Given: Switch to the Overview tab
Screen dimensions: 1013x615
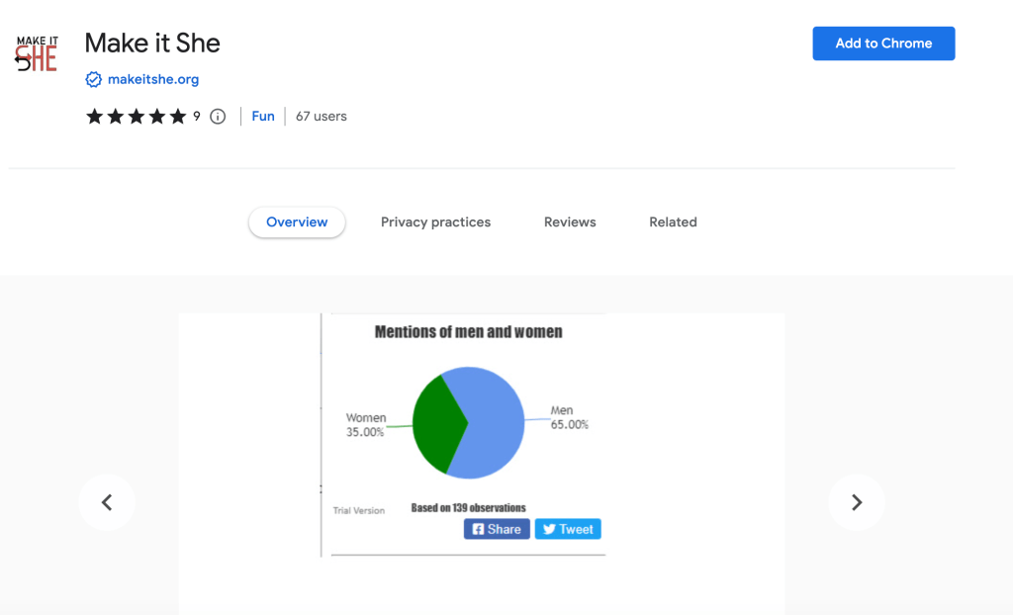Looking at the screenshot, I should click(x=297, y=222).
